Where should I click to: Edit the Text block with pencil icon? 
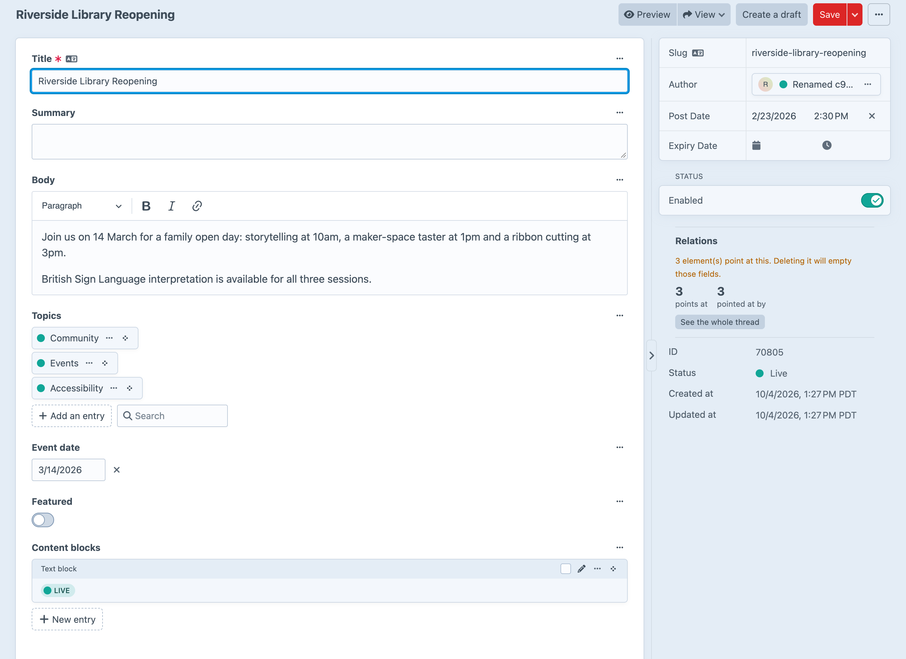[581, 569]
